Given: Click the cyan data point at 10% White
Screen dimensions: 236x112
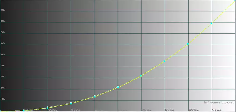Looking at the screenshot, I should pos(24,110).
